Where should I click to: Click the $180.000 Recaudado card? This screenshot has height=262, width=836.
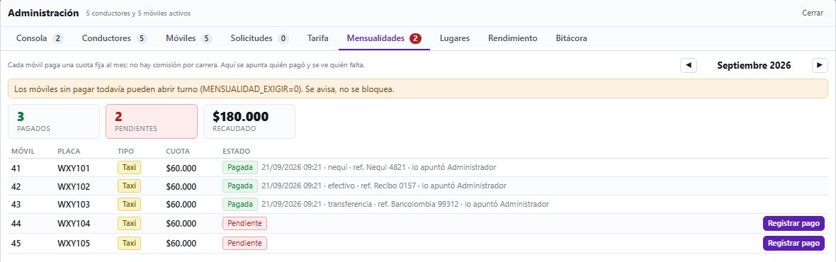(249, 121)
